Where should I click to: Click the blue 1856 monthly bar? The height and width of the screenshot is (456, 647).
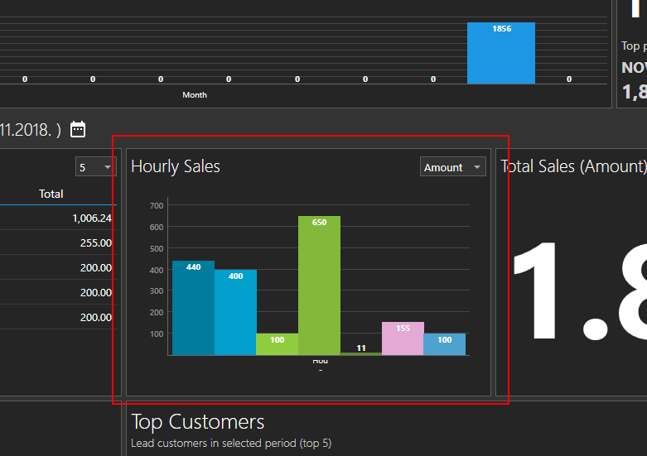(x=500, y=53)
